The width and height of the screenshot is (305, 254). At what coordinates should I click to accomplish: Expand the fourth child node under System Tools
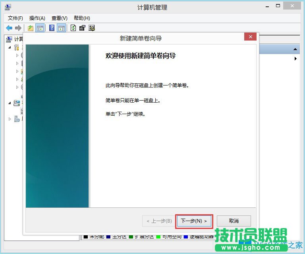pos(17,79)
